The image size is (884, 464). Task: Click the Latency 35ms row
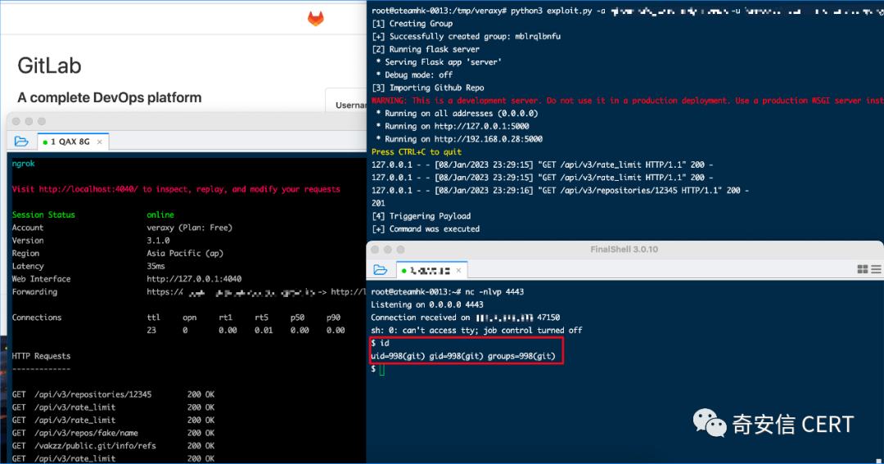click(x=88, y=266)
